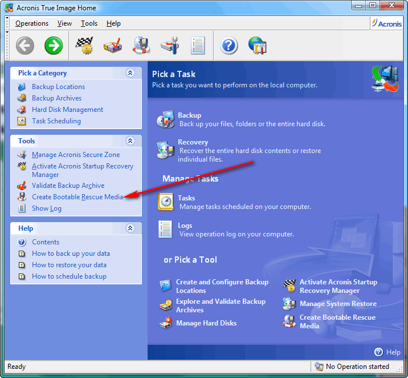Click Activate Acronis Startup Recovery Manager sidebar link
Screen dimensions: 408x378
click(x=83, y=170)
